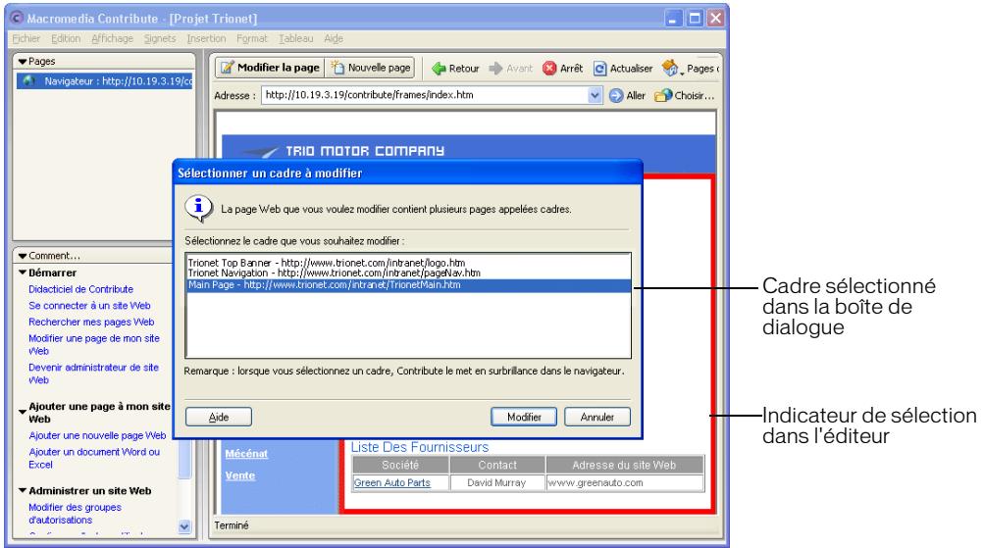Click the green Retour arrow icon
Viewport: 984px width, 548px height.
click(439, 69)
